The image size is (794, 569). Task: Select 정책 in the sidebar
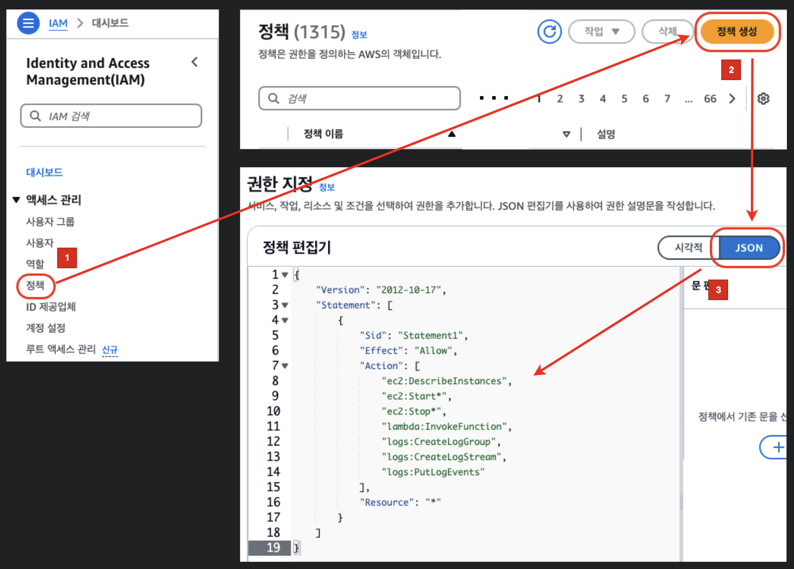pos(35,285)
